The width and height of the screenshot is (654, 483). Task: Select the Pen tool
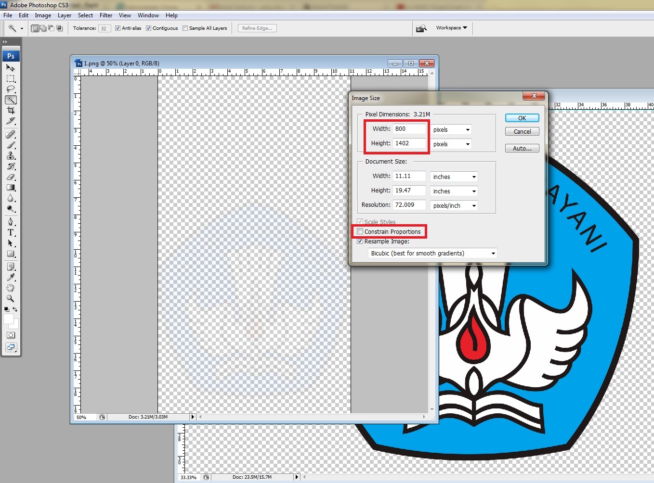[11, 222]
